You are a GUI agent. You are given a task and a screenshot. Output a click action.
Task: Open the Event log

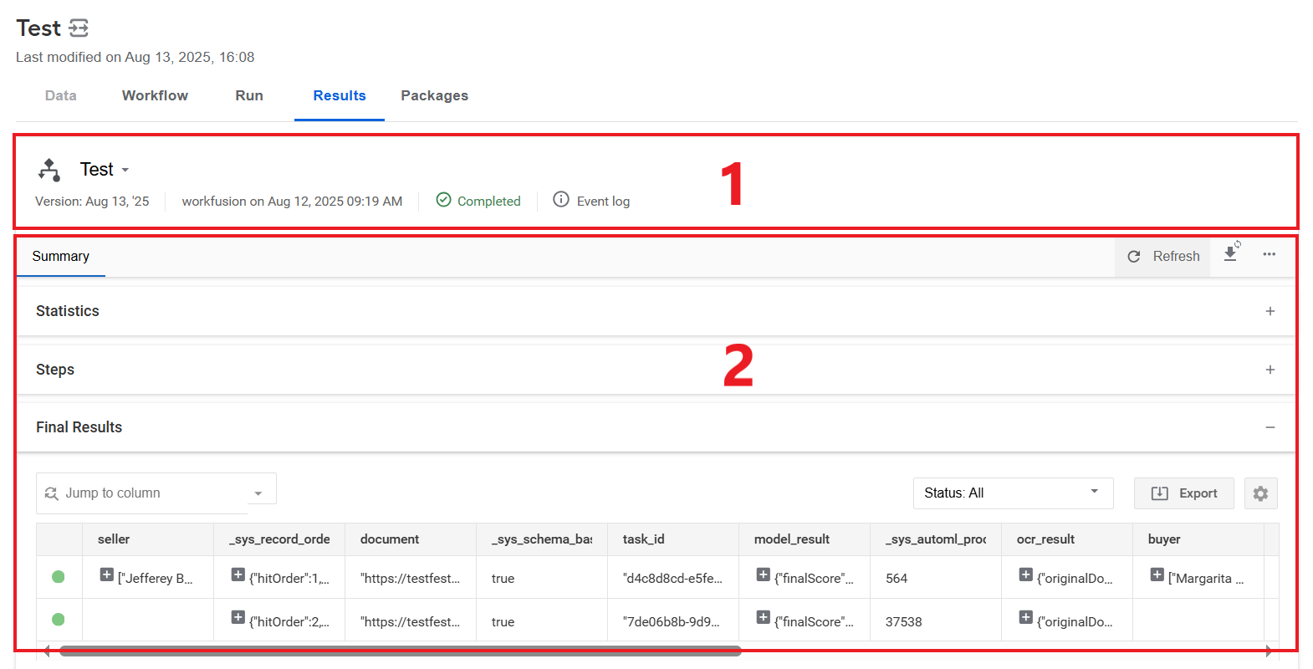click(x=592, y=201)
